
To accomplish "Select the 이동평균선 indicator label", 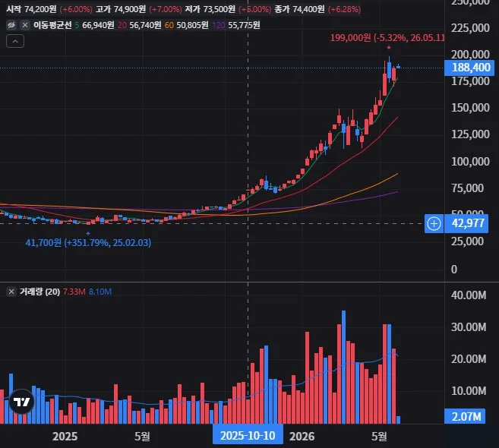I will (52, 25).
